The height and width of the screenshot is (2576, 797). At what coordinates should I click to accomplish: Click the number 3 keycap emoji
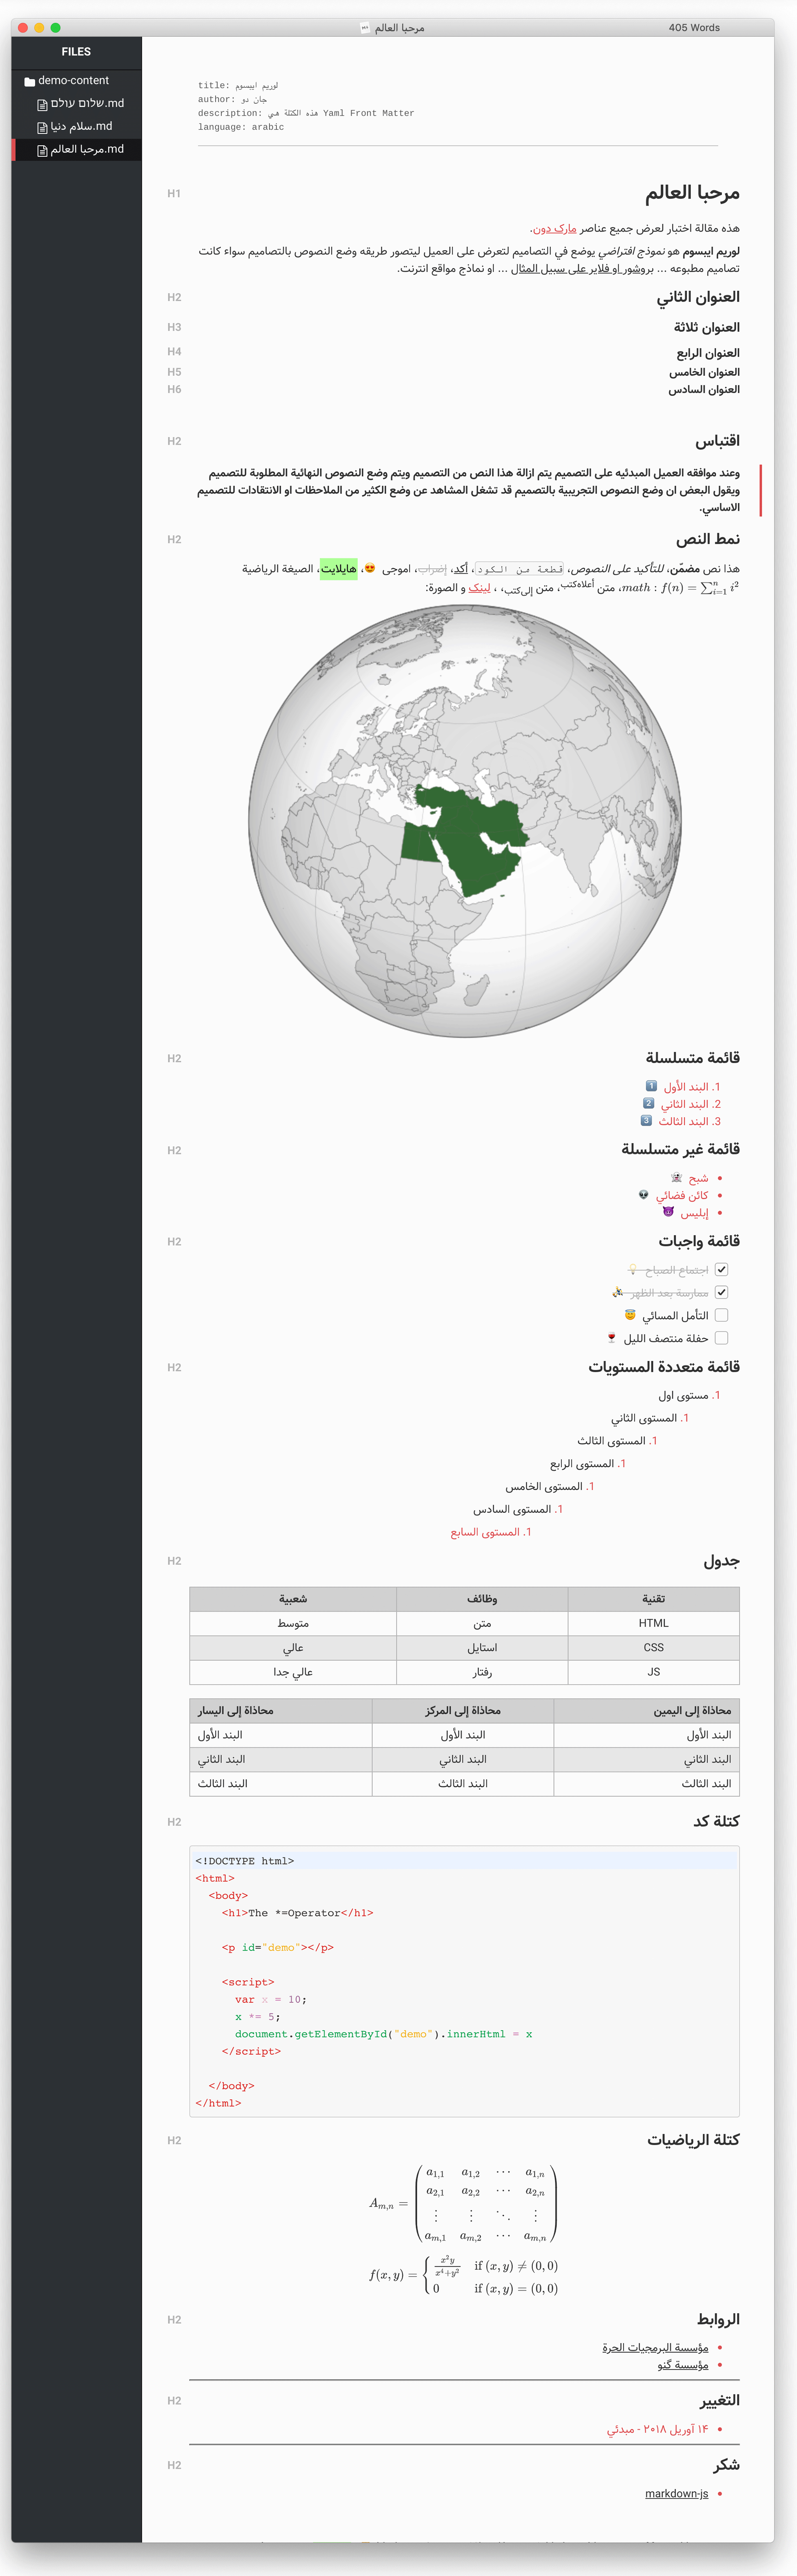pyautogui.click(x=646, y=1120)
